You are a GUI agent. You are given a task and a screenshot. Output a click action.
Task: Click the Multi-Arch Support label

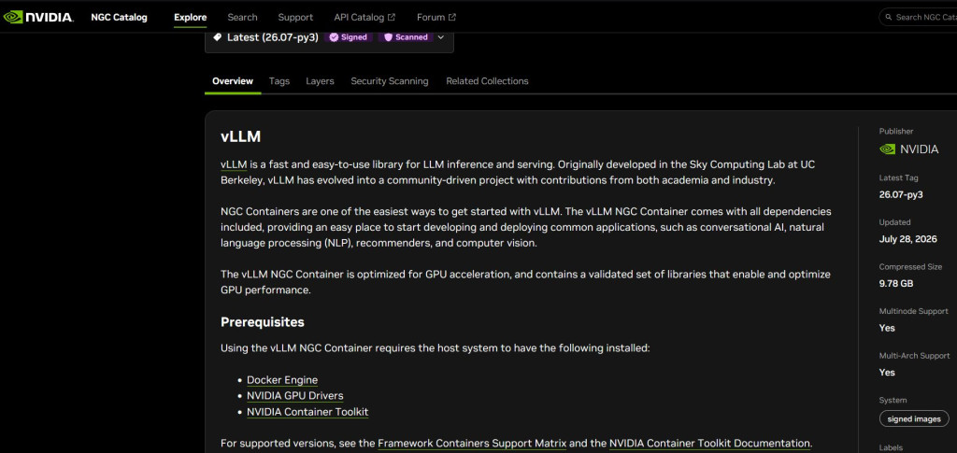click(914, 356)
